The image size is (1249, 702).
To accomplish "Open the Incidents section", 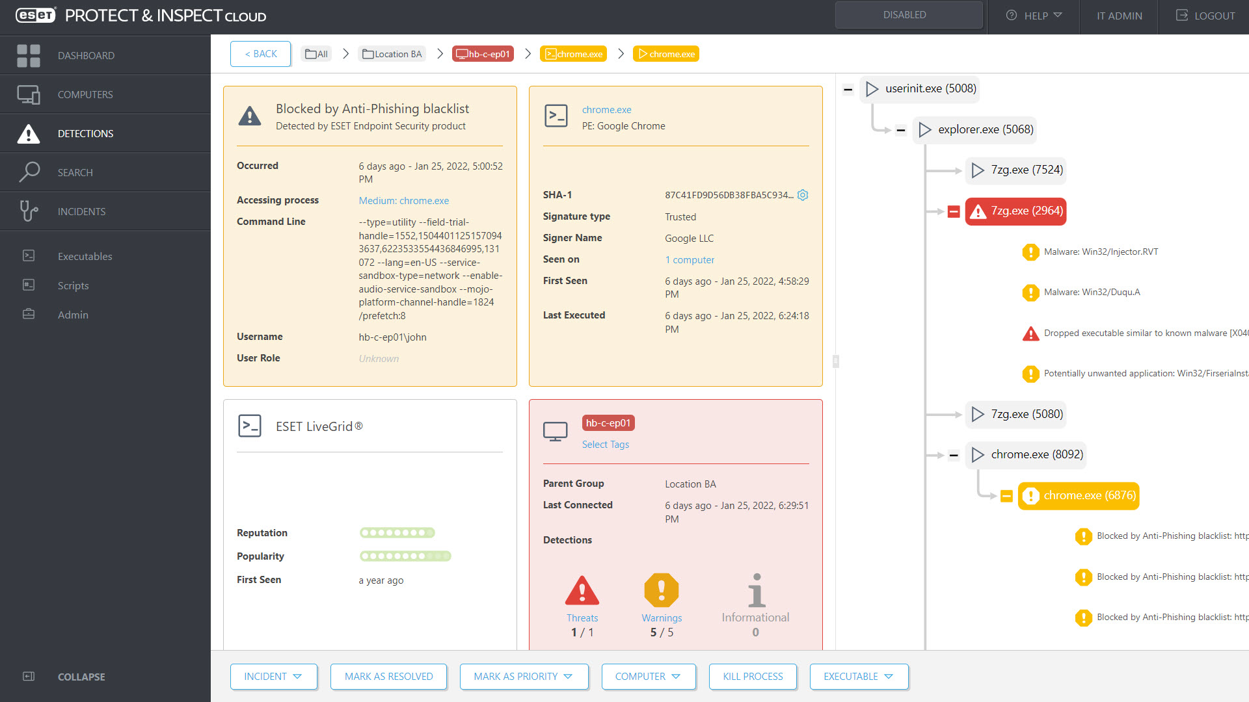I will [x=81, y=211].
